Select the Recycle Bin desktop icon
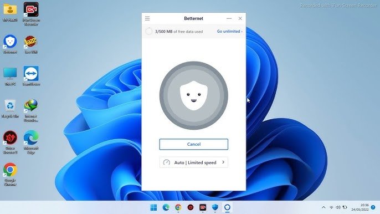Image resolution: width=380 pixels, height=214 pixels. coord(10,109)
